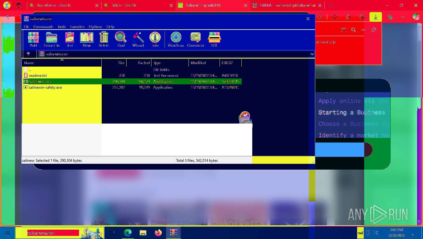Viewport: 423px width, 239px height.
Task: Click the Test archive icon
Action: coord(70,39)
